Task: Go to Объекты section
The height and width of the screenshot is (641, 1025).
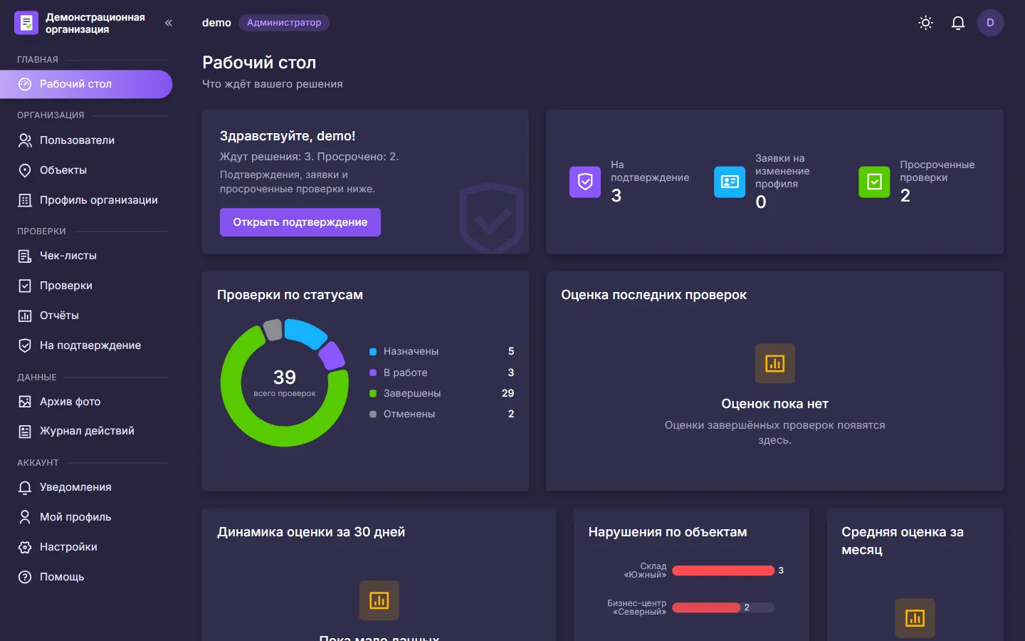Action: pos(86,170)
